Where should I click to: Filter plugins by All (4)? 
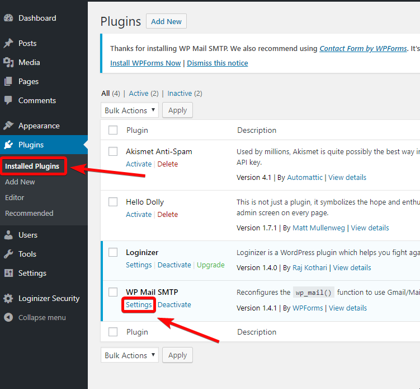110,94
